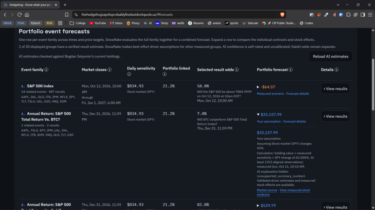Open the tab search dropdown arrow

(x=338, y=5)
